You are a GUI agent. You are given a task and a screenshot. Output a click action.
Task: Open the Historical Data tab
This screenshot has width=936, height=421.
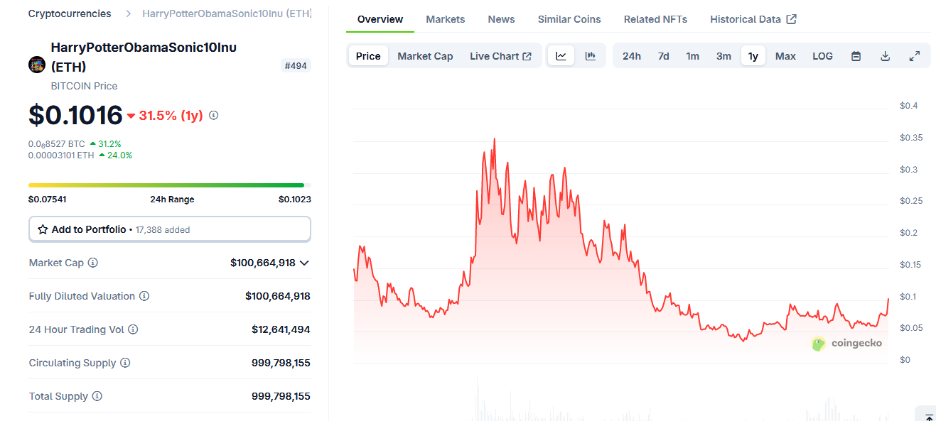coord(753,19)
